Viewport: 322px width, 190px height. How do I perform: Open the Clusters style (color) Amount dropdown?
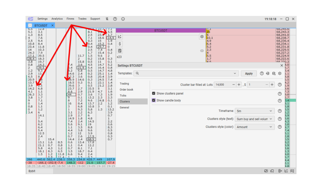pos(255,127)
